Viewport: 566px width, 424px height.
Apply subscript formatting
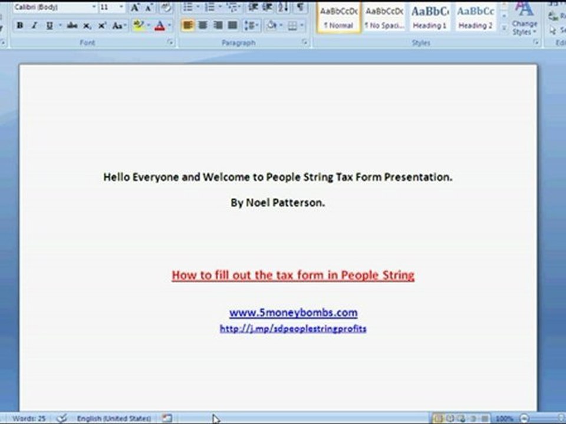point(87,25)
